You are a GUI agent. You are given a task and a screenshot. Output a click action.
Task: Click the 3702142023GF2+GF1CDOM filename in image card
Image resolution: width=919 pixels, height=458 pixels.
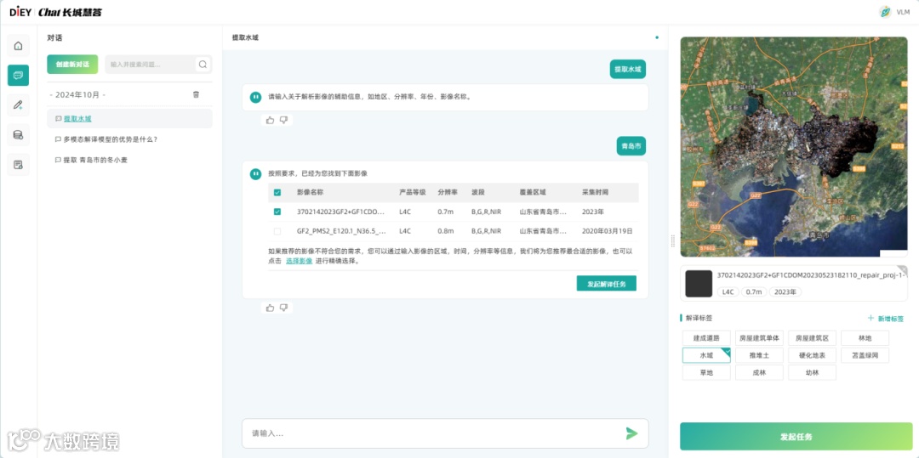(811, 275)
